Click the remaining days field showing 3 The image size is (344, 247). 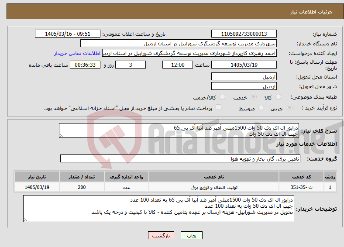tap(131, 65)
